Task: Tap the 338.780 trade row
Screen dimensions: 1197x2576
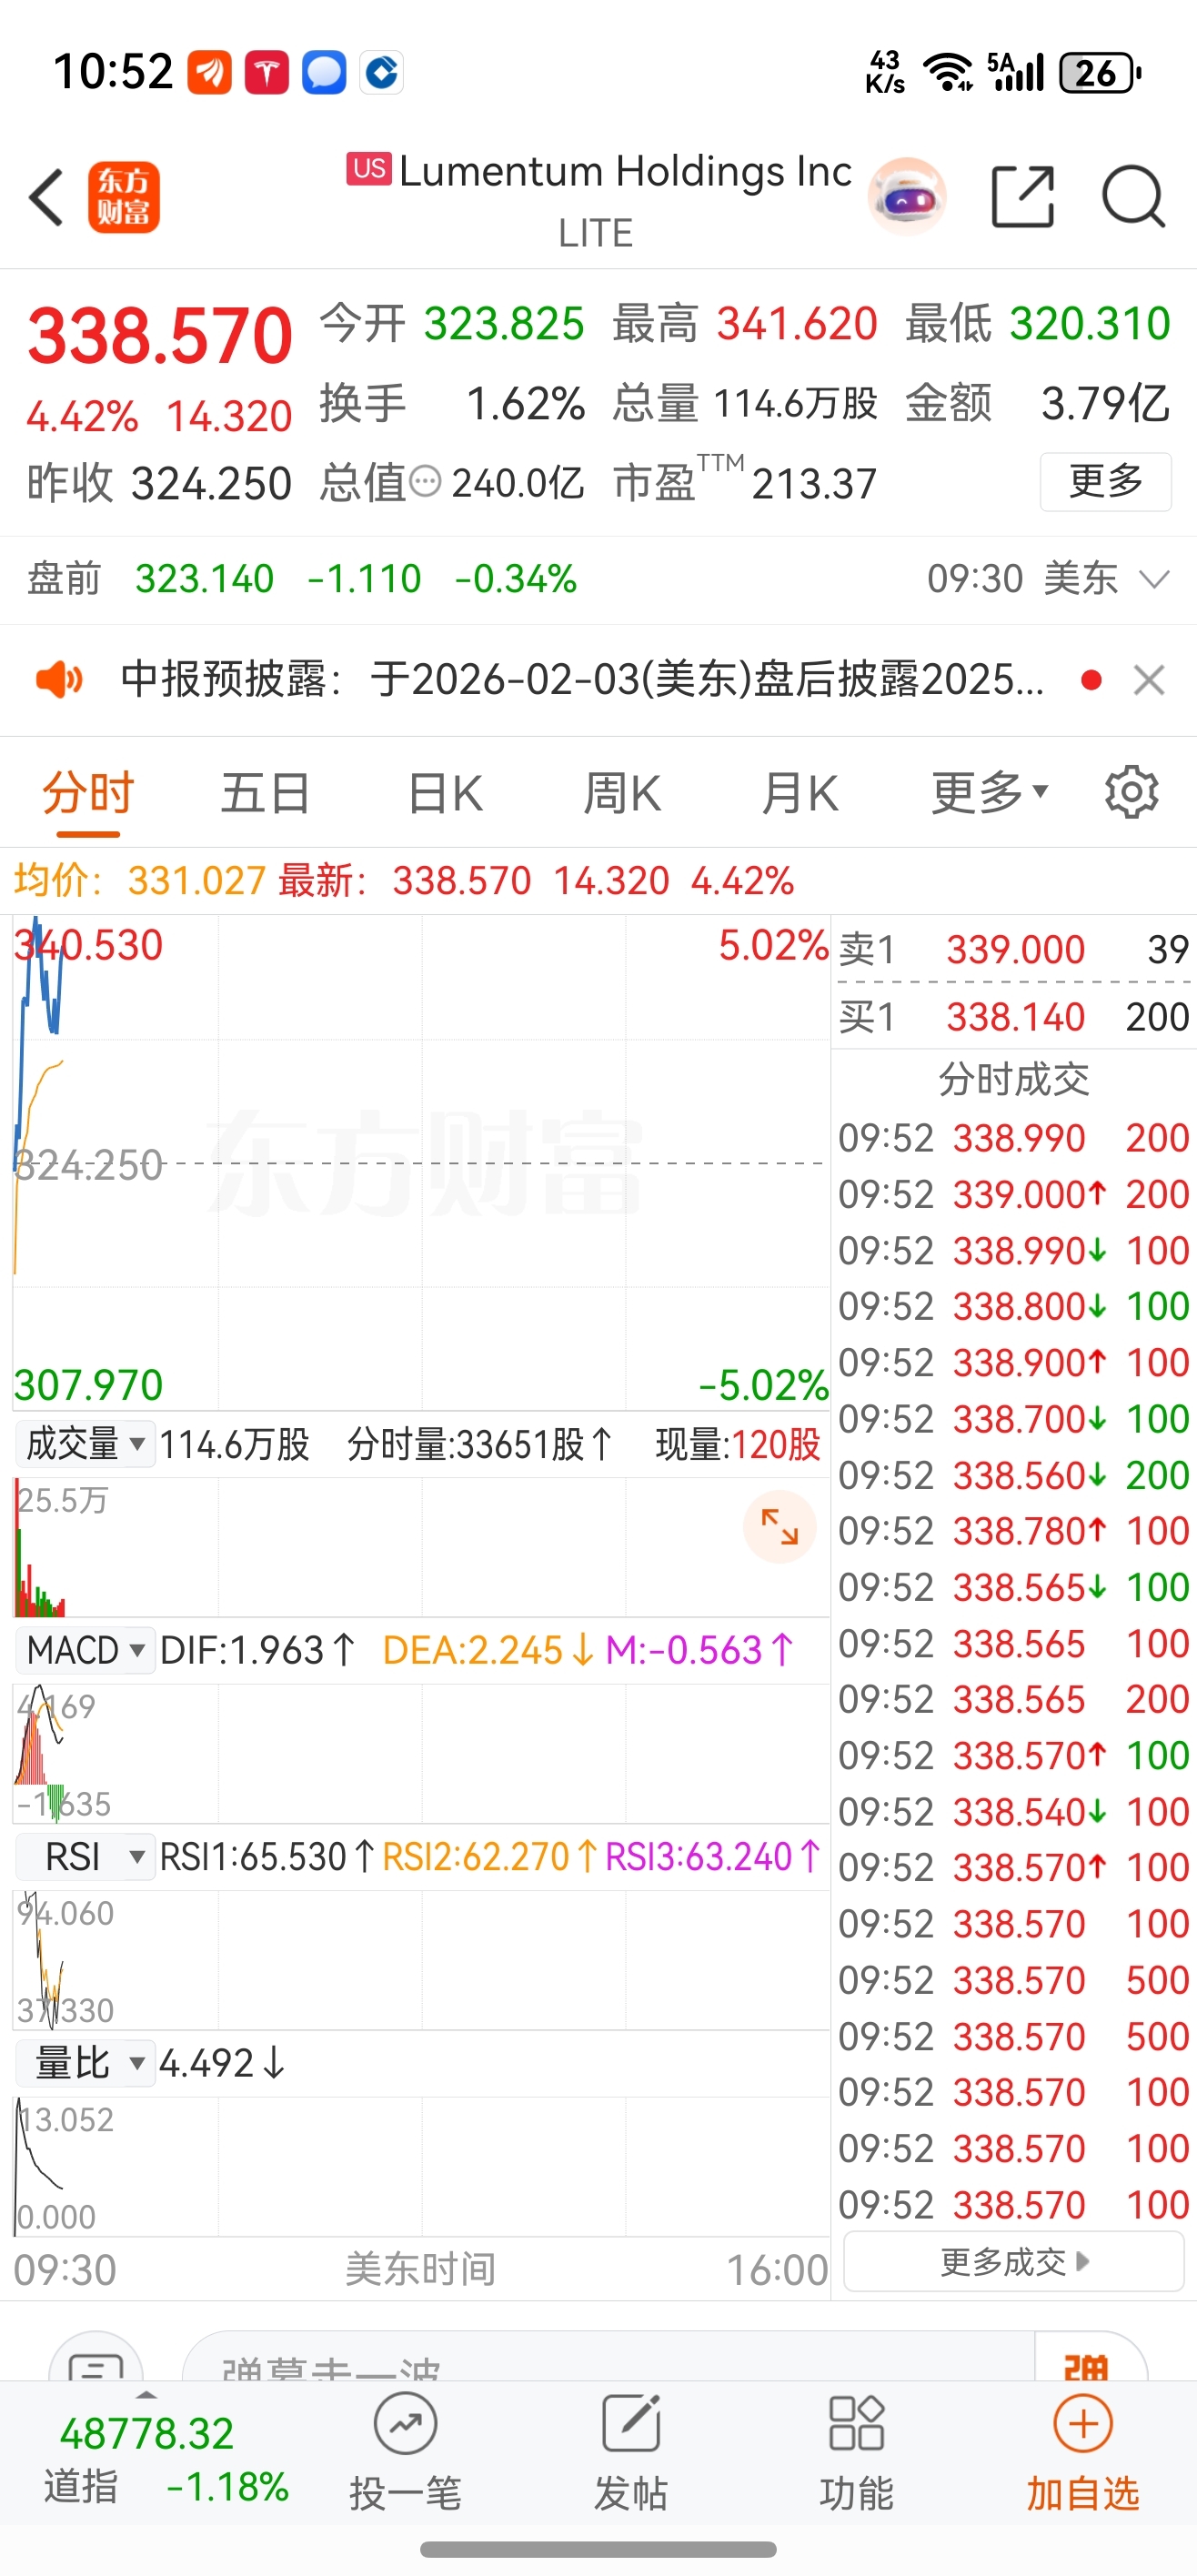Action: (1014, 1531)
